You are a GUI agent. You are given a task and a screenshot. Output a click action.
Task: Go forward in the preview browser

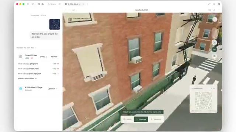click(70, 10)
